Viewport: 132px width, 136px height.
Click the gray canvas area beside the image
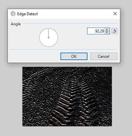pyautogui.click(x=121, y=96)
